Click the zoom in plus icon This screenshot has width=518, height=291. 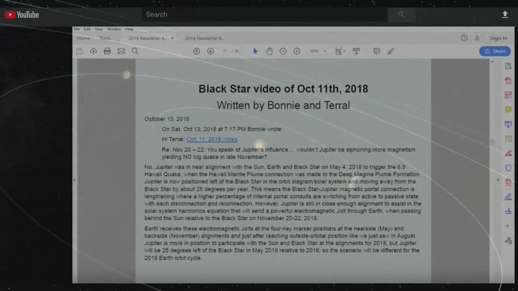coord(297,51)
